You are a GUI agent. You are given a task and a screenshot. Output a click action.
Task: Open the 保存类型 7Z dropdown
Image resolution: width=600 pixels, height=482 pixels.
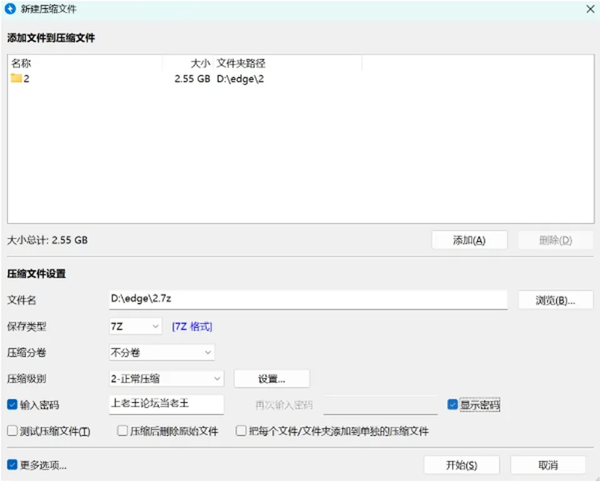coord(136,326)
